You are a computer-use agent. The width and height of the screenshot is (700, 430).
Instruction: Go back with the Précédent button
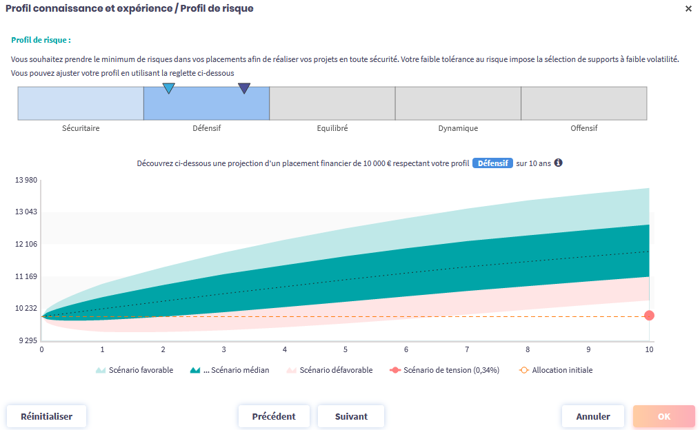(x=274, y=416)
